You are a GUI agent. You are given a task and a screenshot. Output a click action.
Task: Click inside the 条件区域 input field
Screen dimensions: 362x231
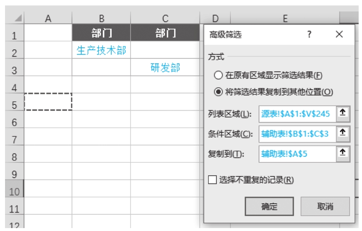[297, 133]
